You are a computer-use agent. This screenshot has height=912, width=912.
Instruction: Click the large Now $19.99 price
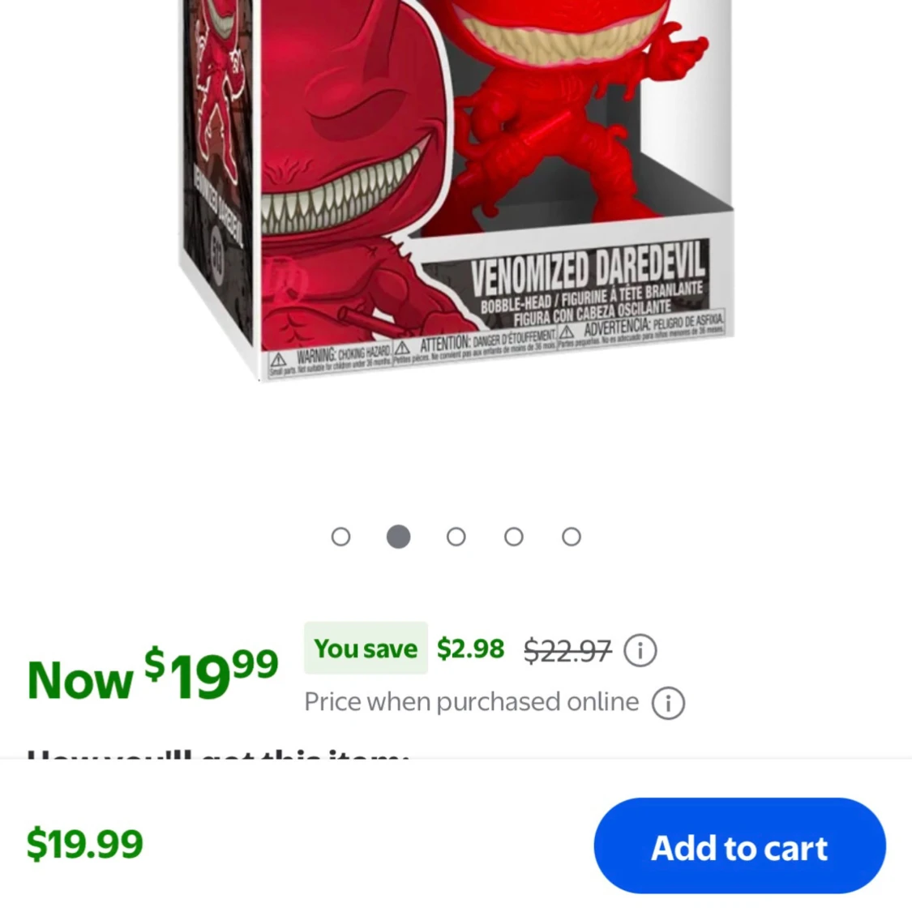click(153, 674)
